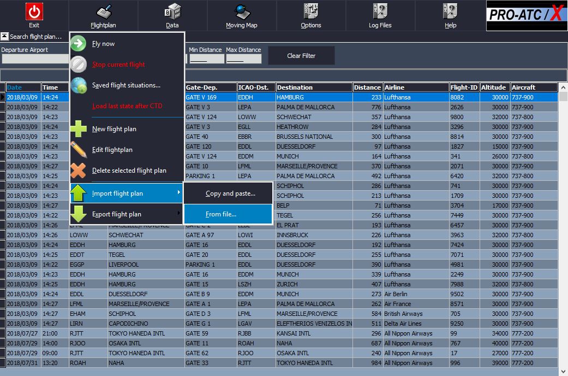This screenshot has width=568, height=376.
Task: Click the PRO-ATC/X logo
Action: (x=527, y=15)
